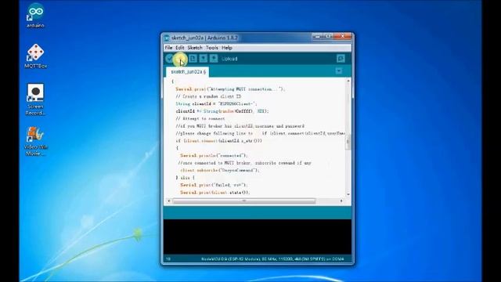Click the horizontal scrollbar thumb in editor
This screenshot has width=501, height=282.
pyautogui.click(x=244, y=201)
